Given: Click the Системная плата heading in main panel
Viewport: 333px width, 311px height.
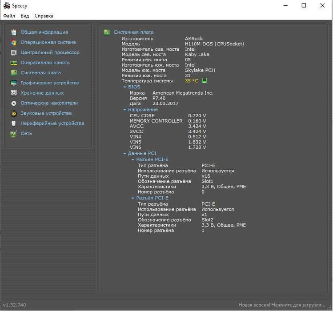Looking at the screenshot, I should pos(133,32).
